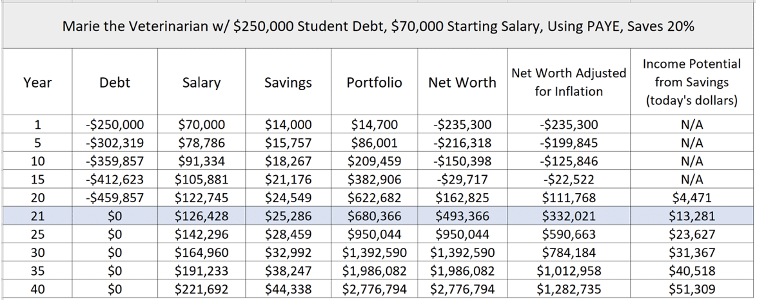Select Income Potential from Savings header
The image size is (757, 300).
coord(693,82)
